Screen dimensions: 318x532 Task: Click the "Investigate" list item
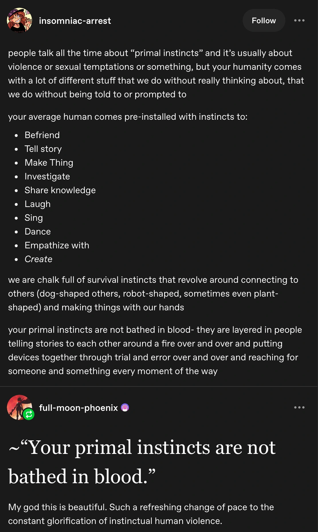click(x=47, y=176)
